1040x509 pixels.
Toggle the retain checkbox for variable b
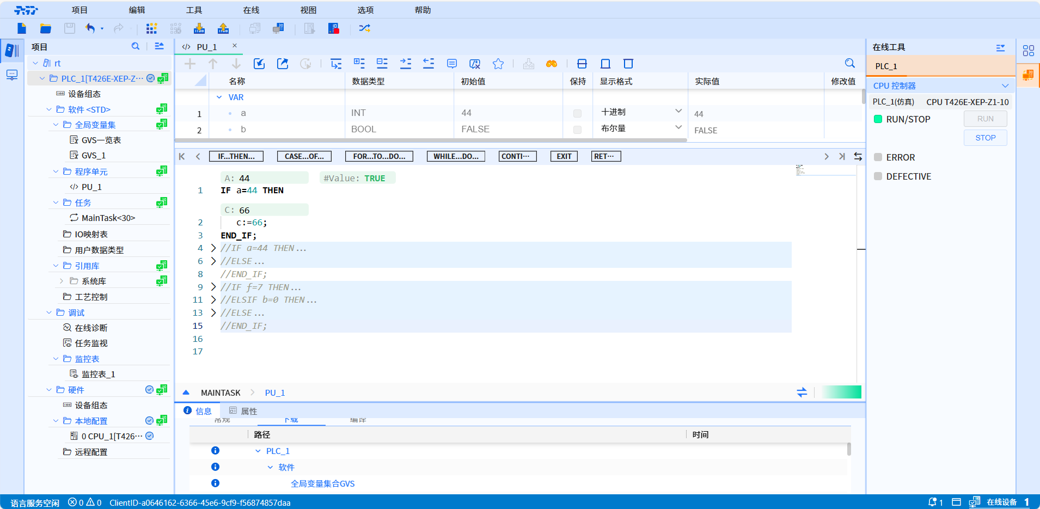pos(577,130)
